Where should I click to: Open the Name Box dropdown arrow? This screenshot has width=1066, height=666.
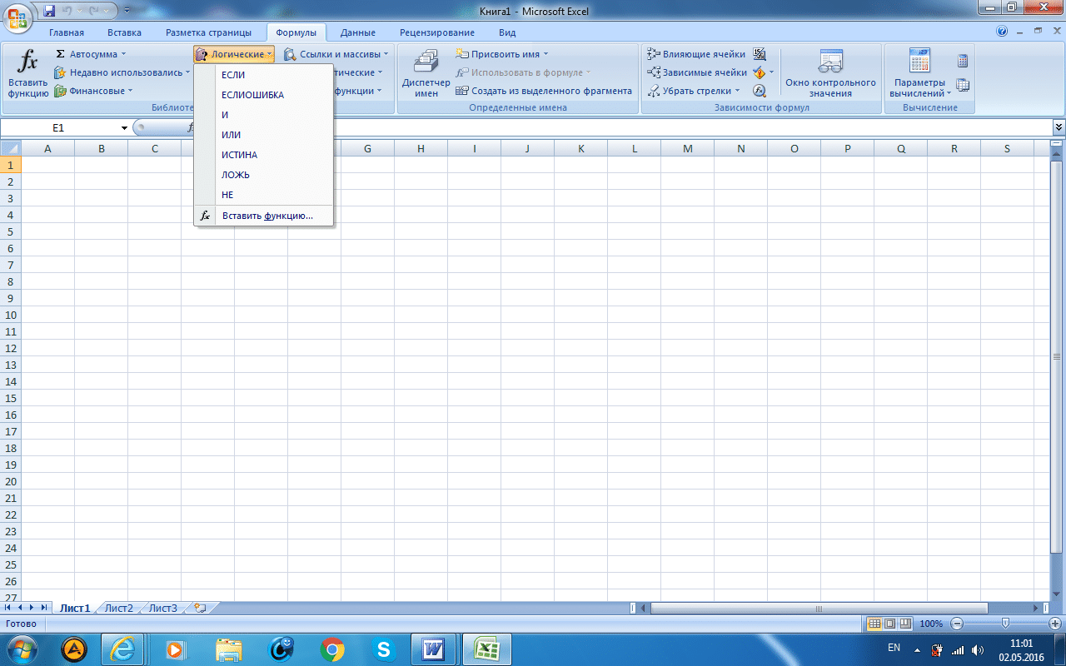click(124, 127)
